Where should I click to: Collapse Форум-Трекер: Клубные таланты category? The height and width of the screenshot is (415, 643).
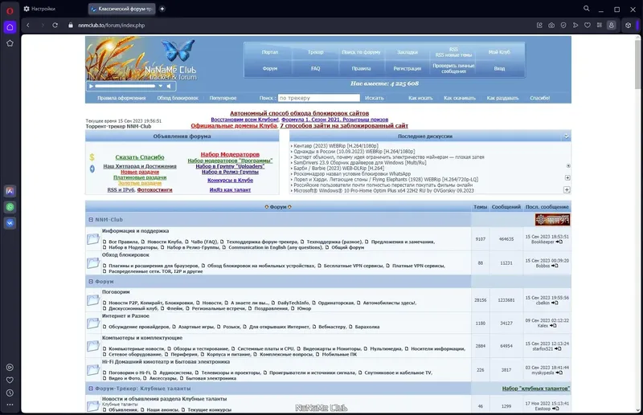click(91, 389)
